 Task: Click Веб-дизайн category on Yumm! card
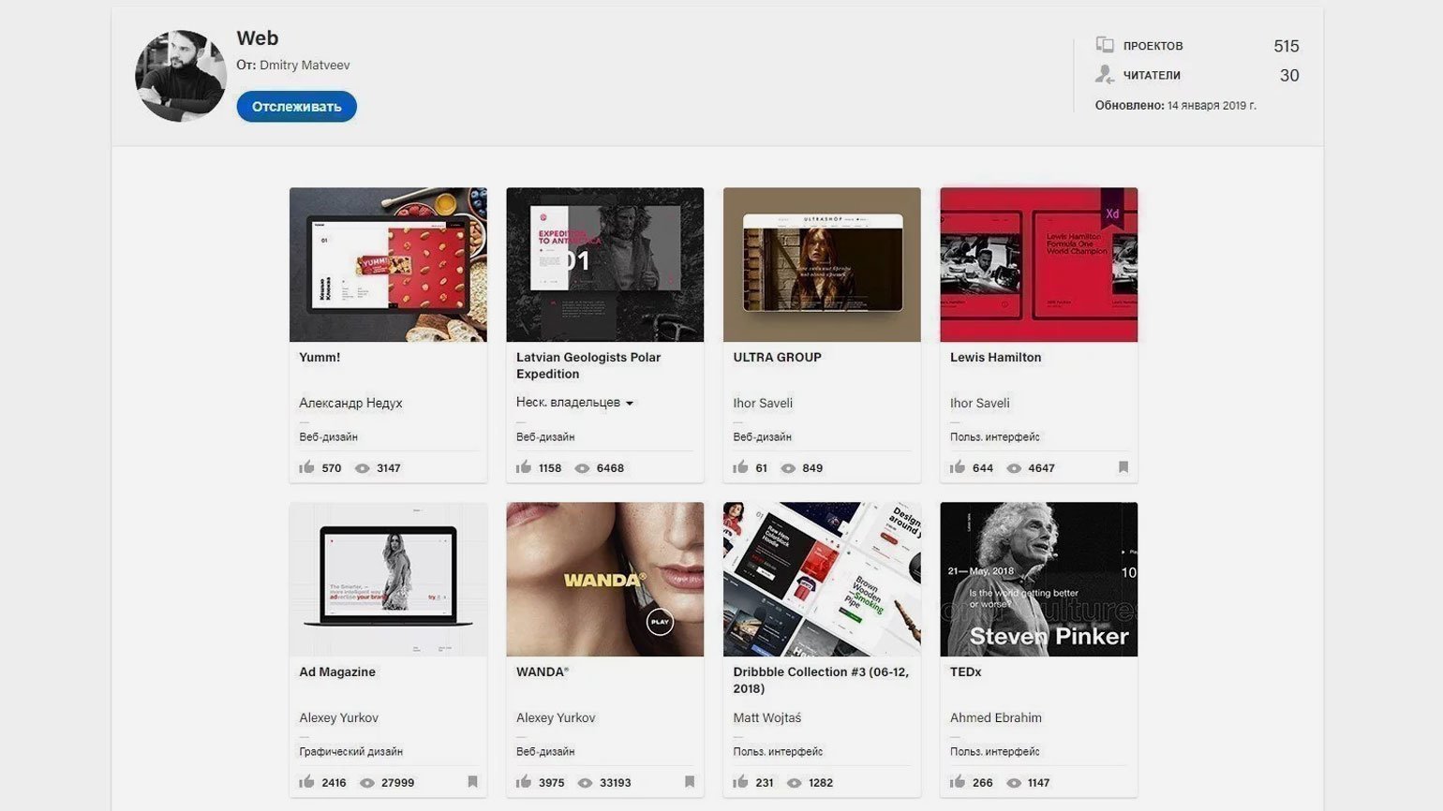pyautogui.click(x=328, y=436)
